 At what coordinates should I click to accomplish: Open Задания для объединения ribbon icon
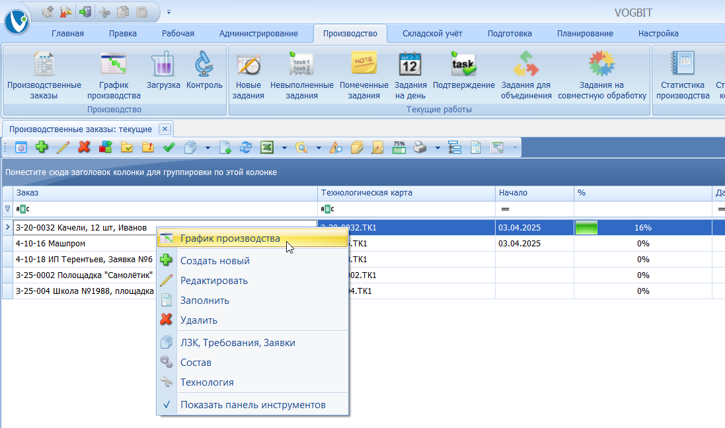click(526, 65)
